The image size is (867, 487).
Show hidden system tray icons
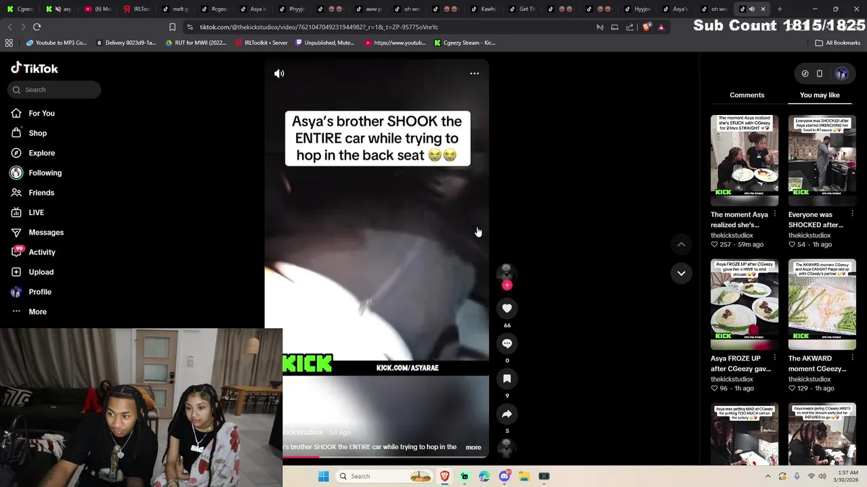[767, 476]
